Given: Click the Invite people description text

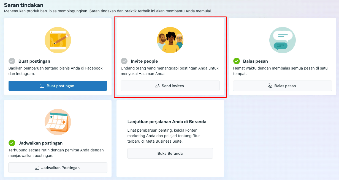Looking at the screenshot, I should pyautogui.click(x=170, y=71).
